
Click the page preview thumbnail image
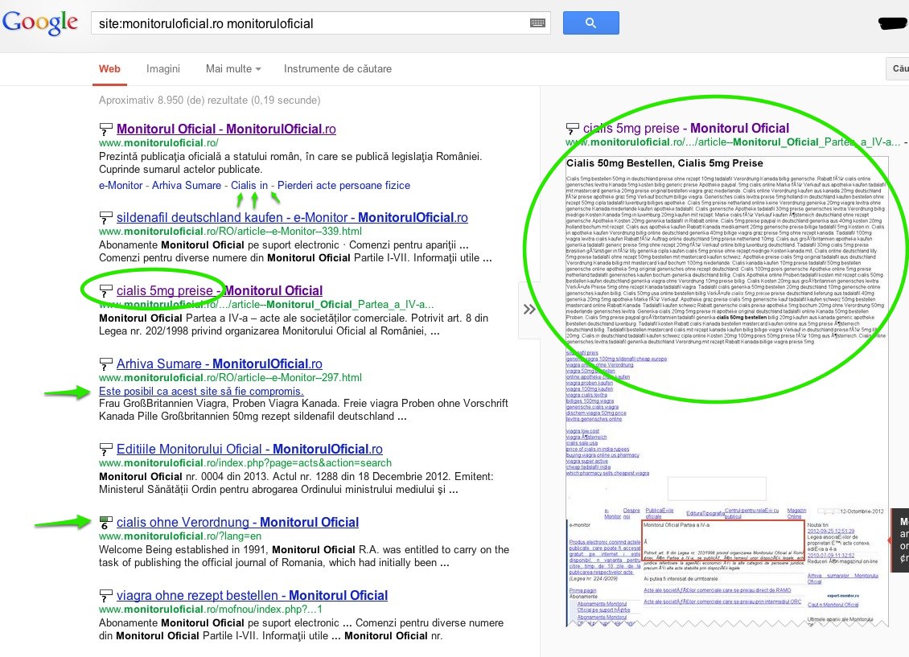(x=726, y=386)
